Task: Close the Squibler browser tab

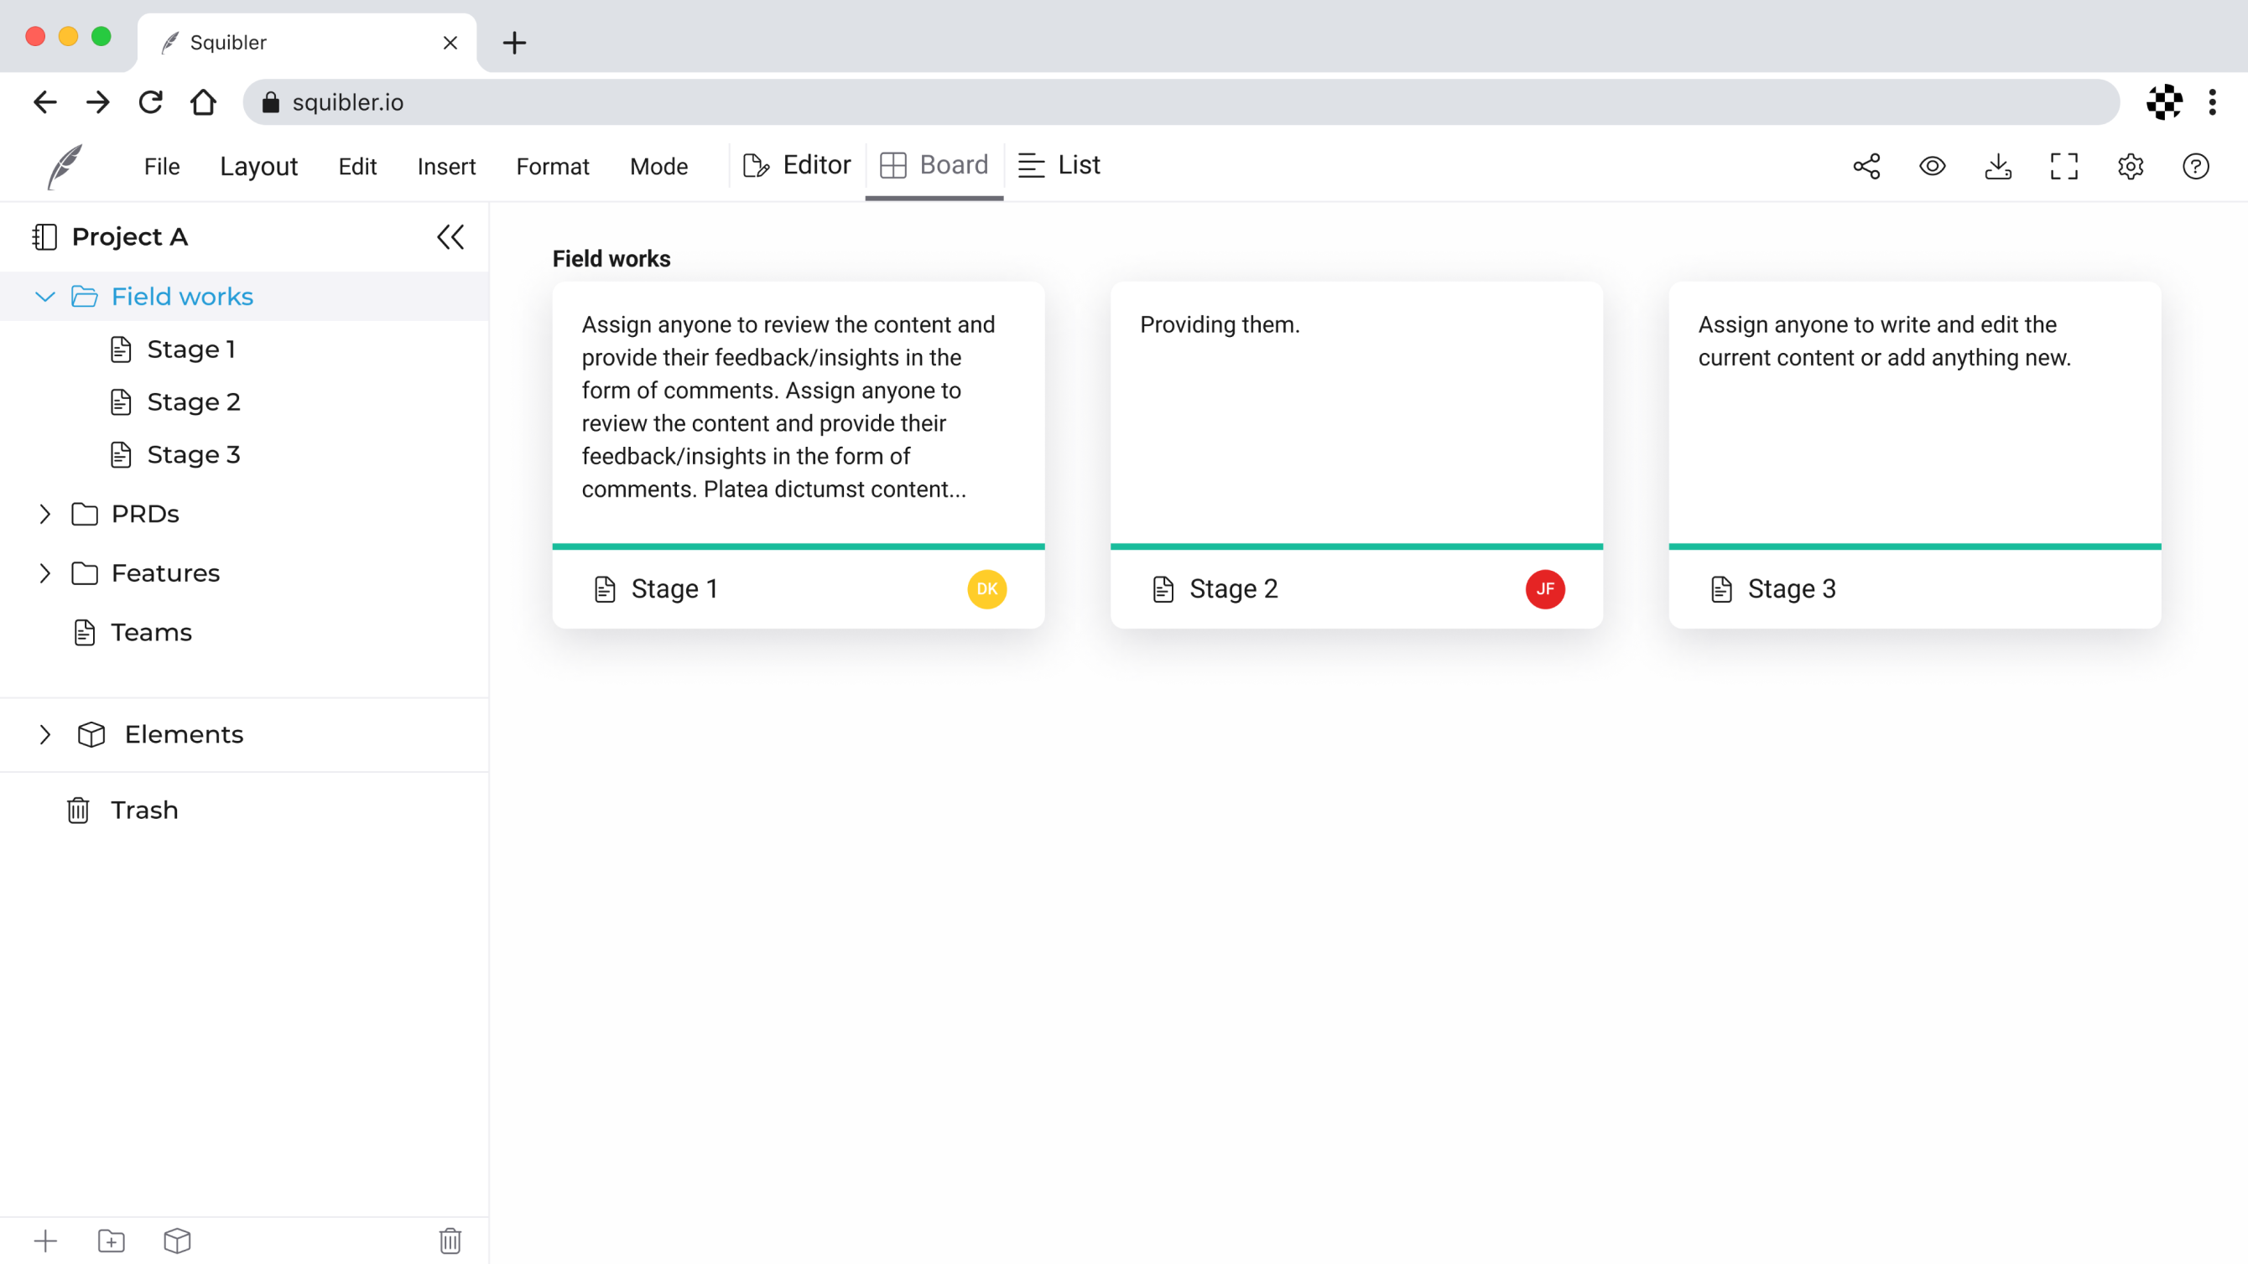Action: point(450,42)
